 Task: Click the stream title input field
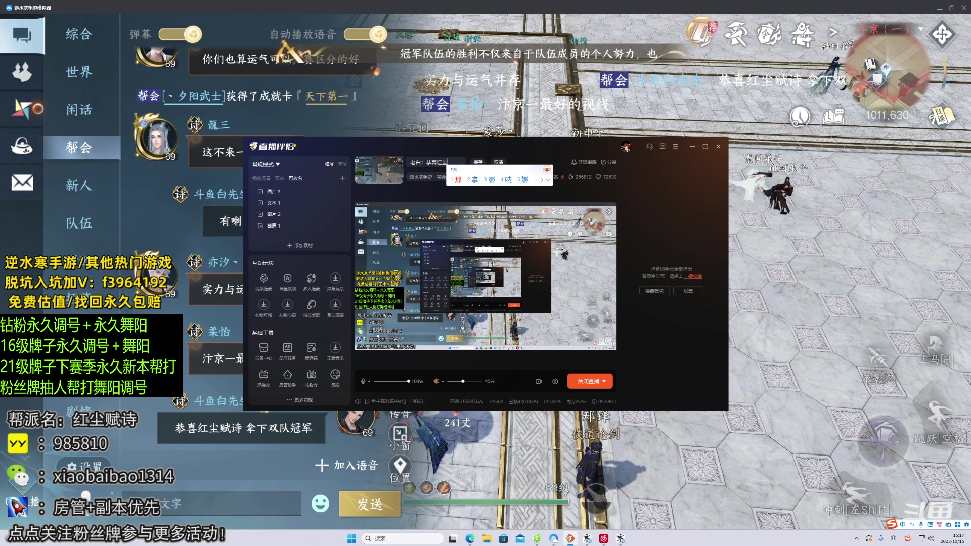(436, 162)
